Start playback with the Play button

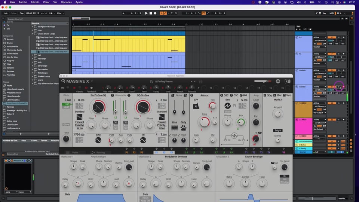(x=146, y=13)
